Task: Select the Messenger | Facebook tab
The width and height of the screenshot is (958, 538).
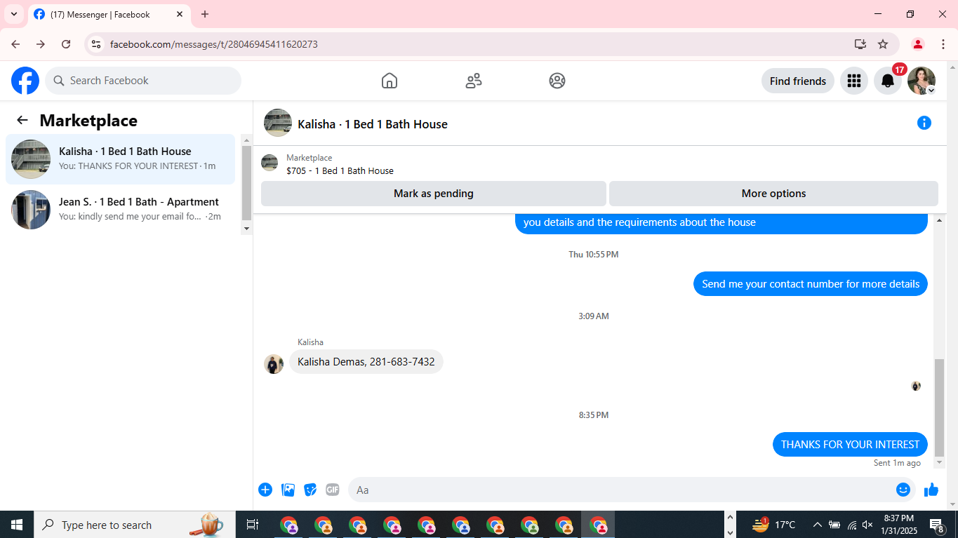Action: (x=109, y=14)
